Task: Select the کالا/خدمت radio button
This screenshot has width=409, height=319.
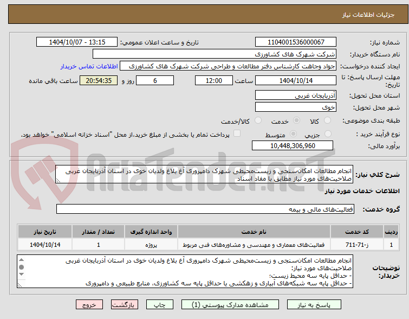Action: pos(258,120)
